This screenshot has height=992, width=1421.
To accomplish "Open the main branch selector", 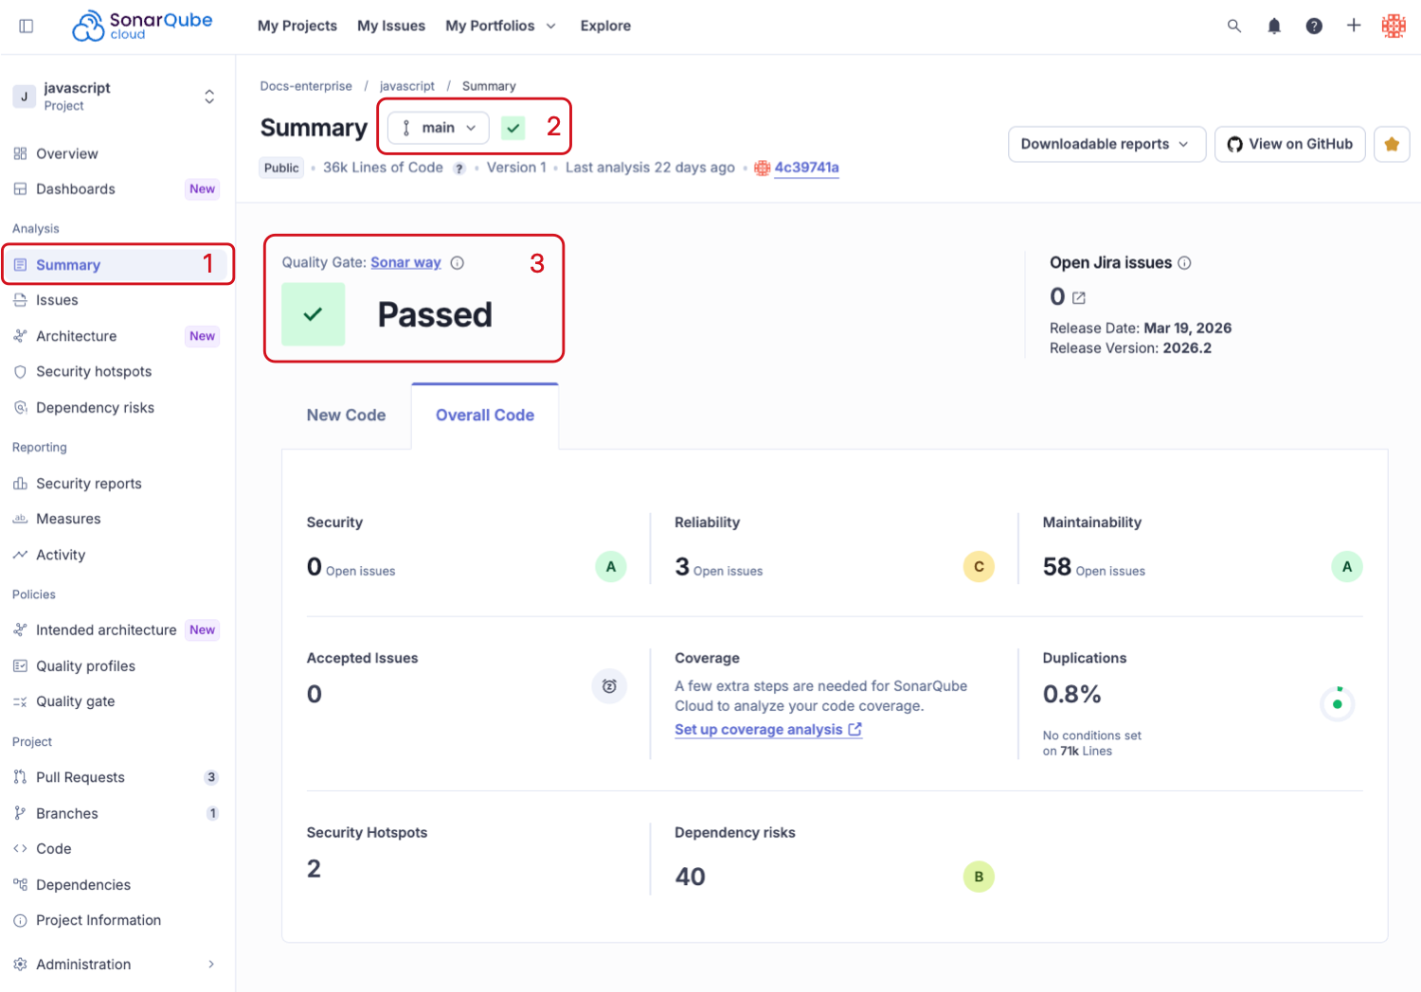I will [437, 127].
